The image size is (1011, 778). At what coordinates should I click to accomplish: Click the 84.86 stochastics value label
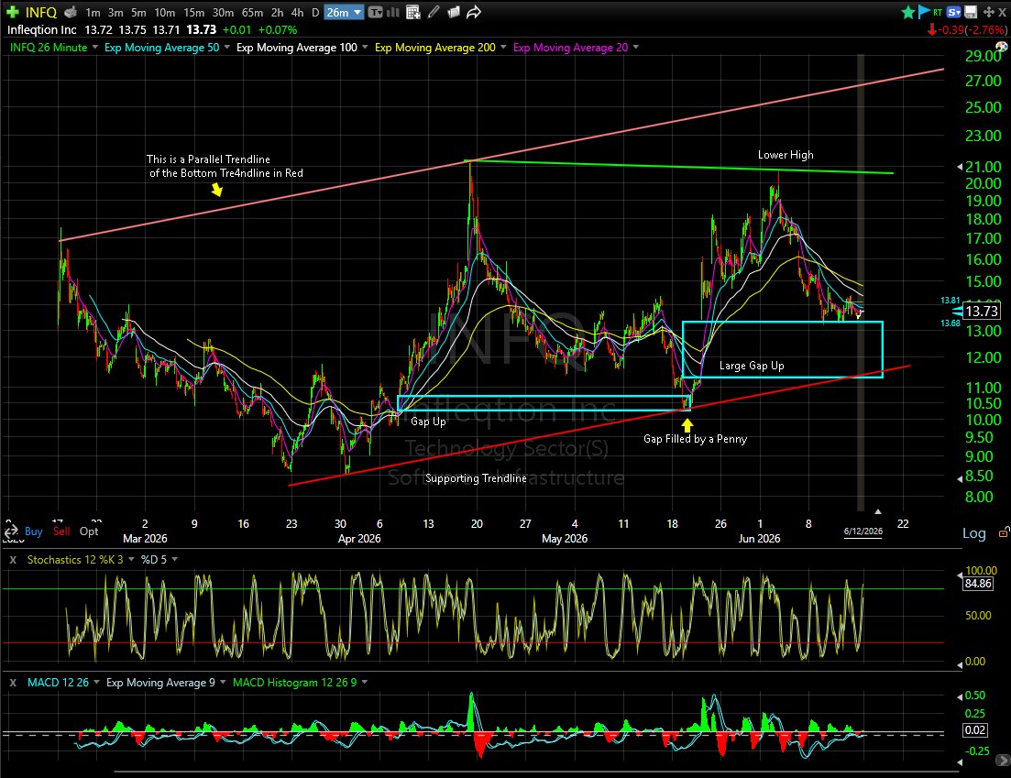977,584
